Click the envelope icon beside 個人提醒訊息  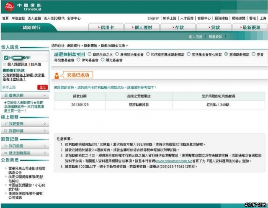click(5, 64)
